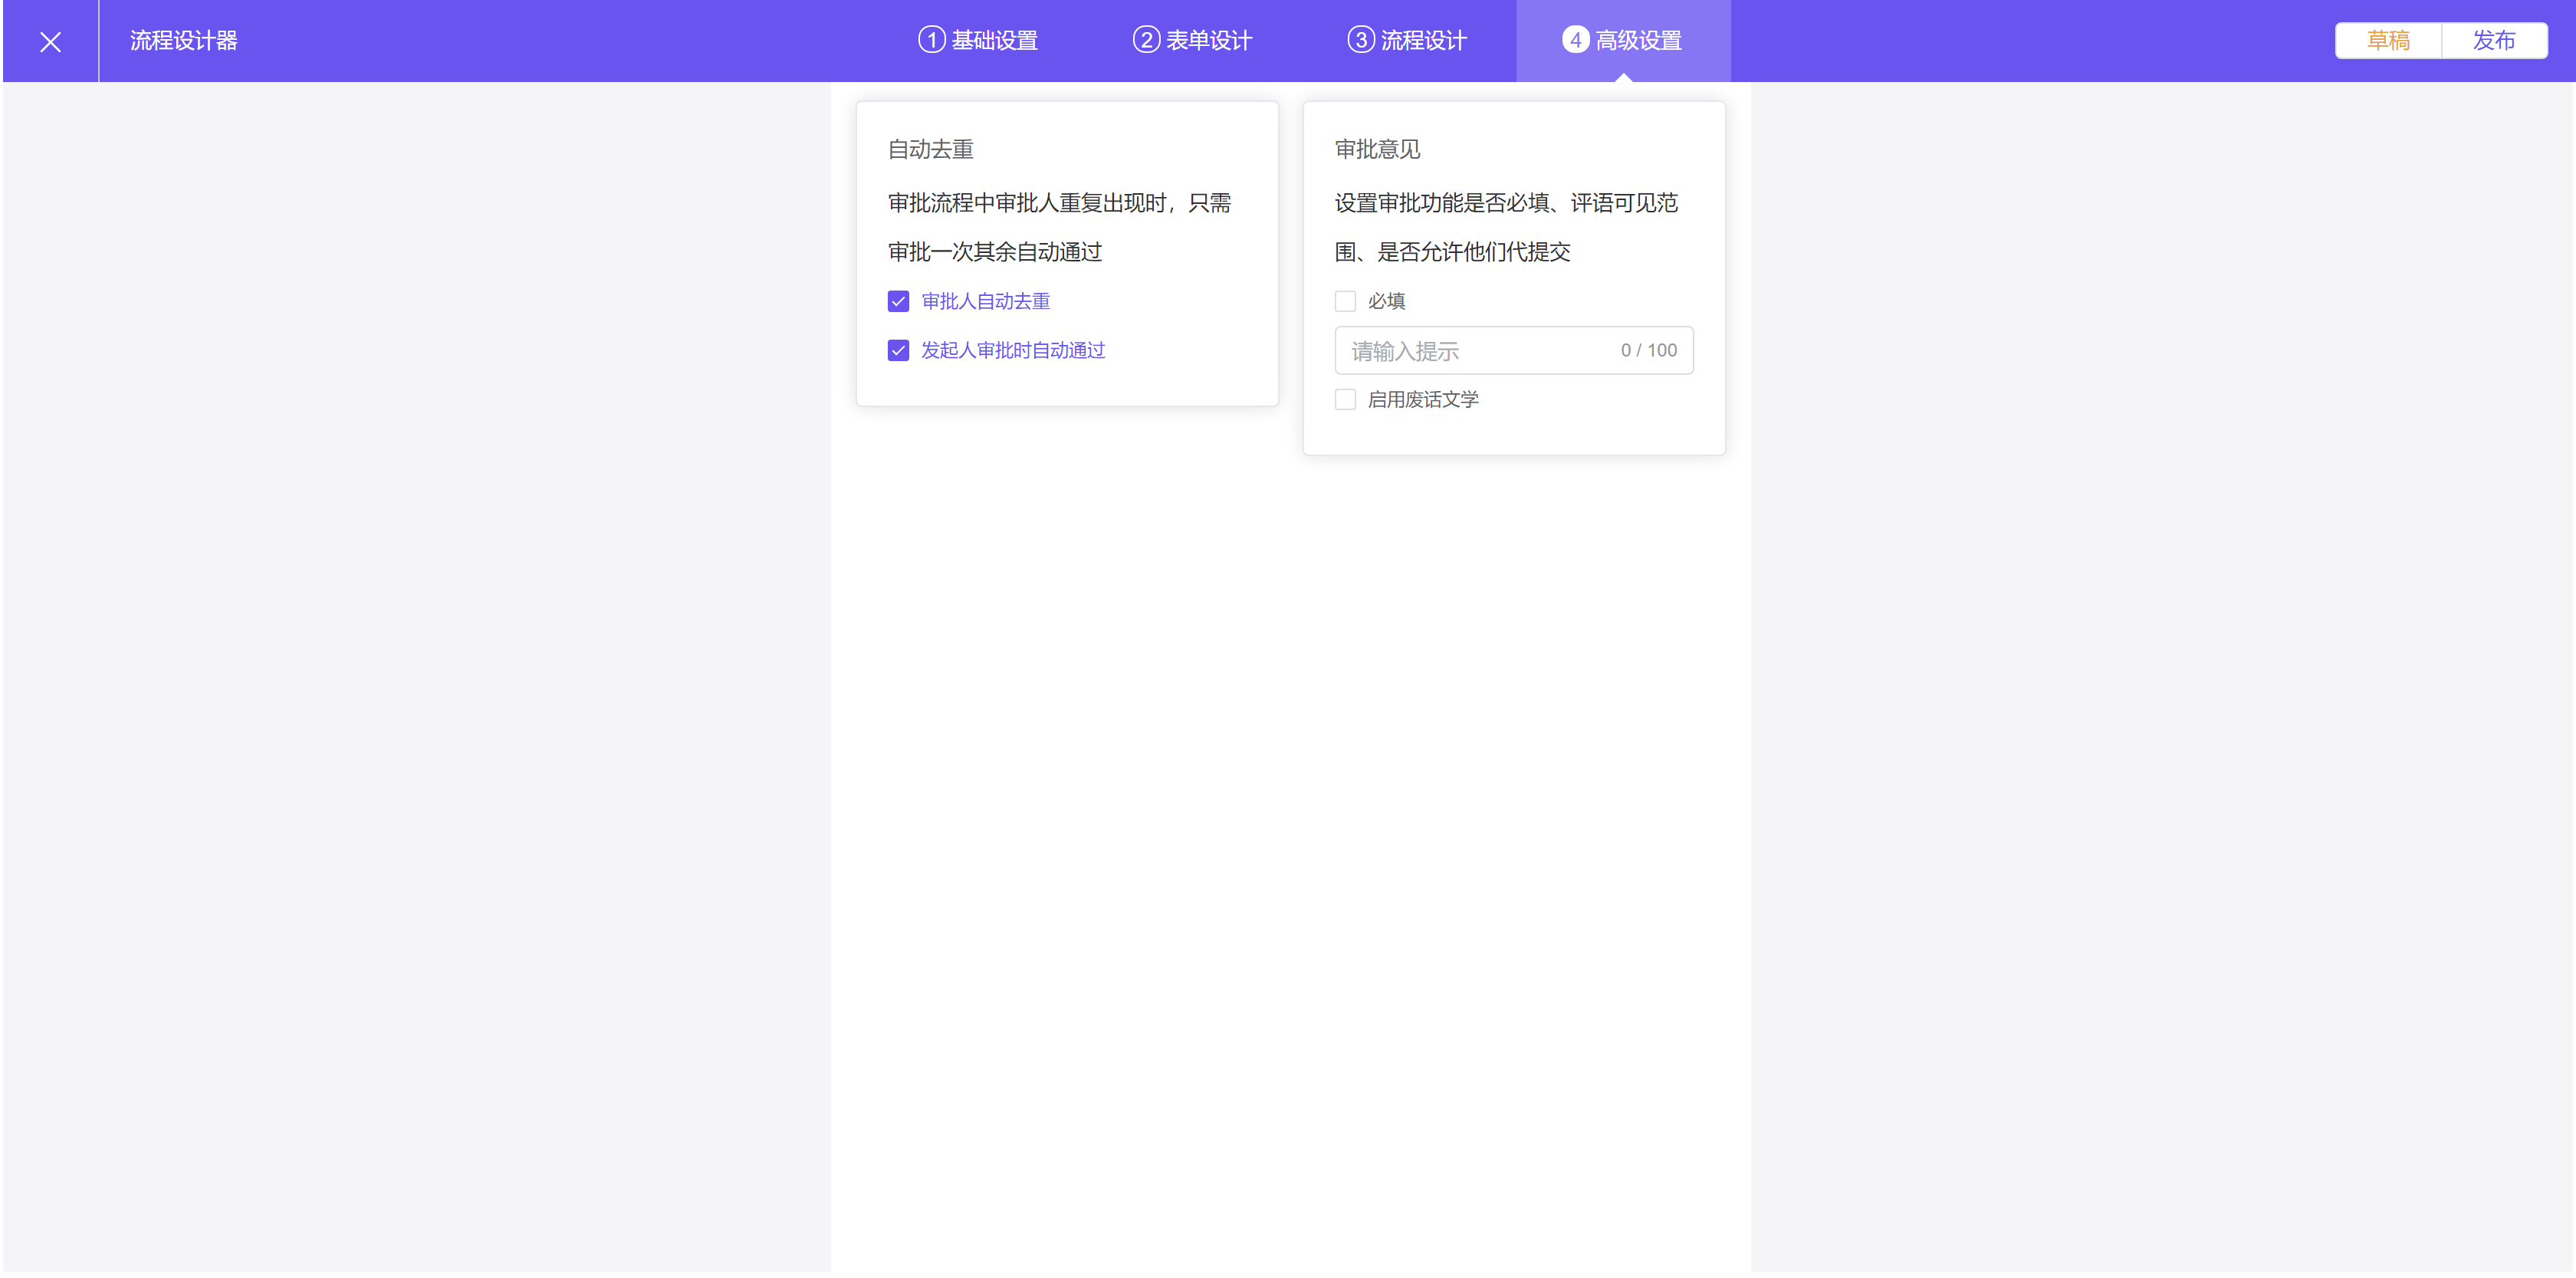The image size is (2576, 1278).
Task: Disable the 发起人审批时自动通过 checkbox
Action: tap(898, 350)
